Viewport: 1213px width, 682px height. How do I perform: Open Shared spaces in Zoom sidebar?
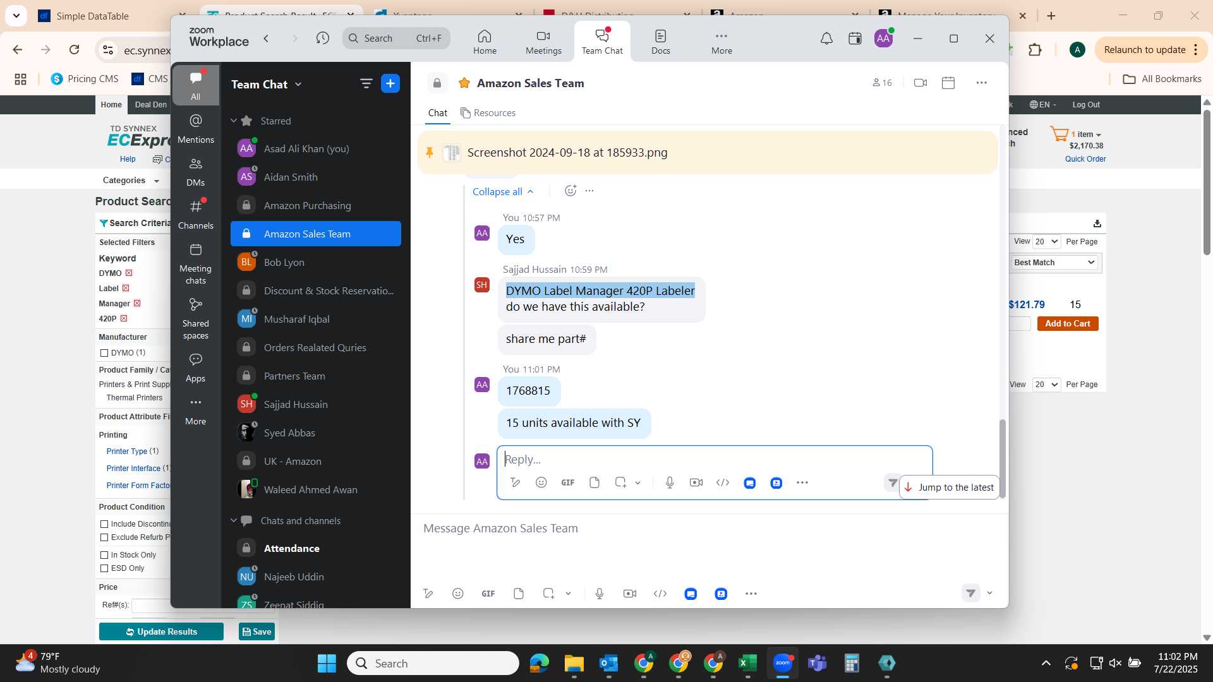click(196, 319)
